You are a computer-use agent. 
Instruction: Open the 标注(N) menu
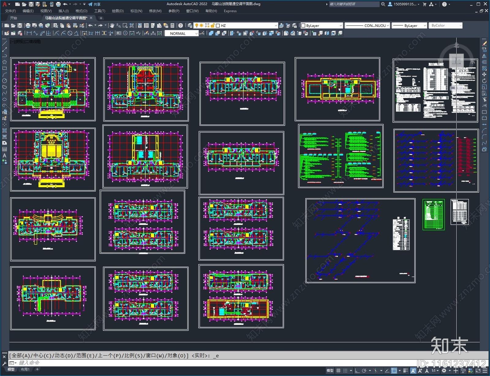tap(136, 11)
